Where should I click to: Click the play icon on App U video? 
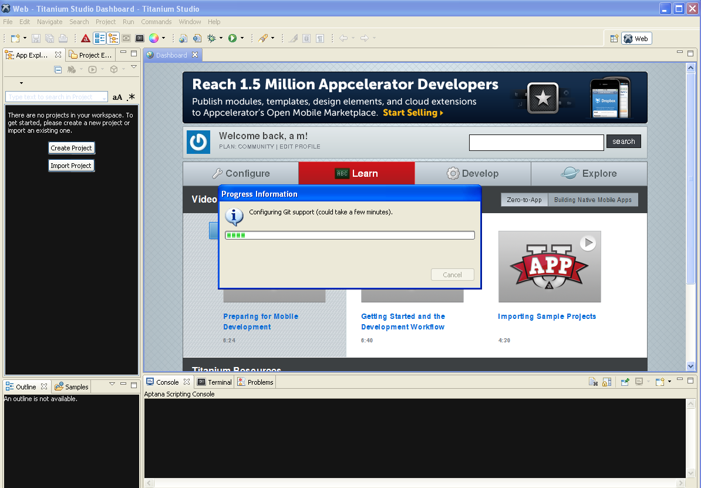588,243
